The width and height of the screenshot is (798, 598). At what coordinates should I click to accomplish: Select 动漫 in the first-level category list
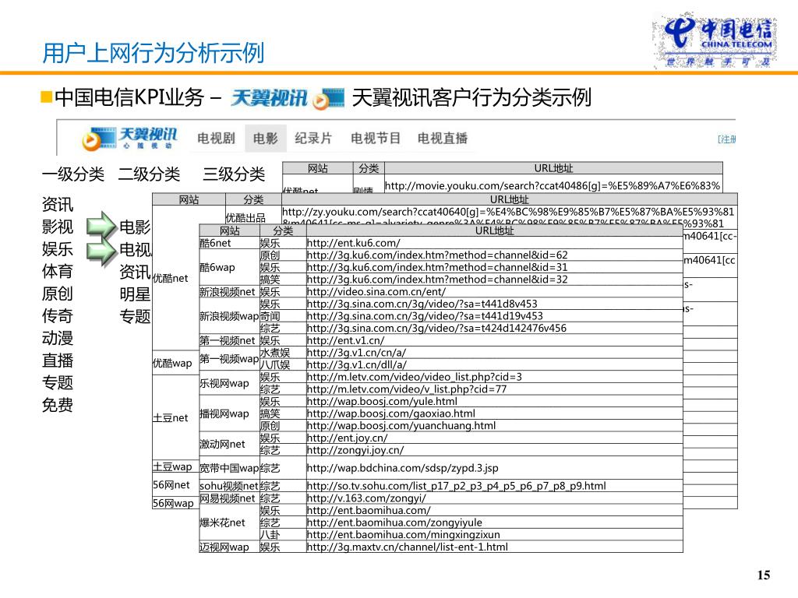(x=58, y=338)
